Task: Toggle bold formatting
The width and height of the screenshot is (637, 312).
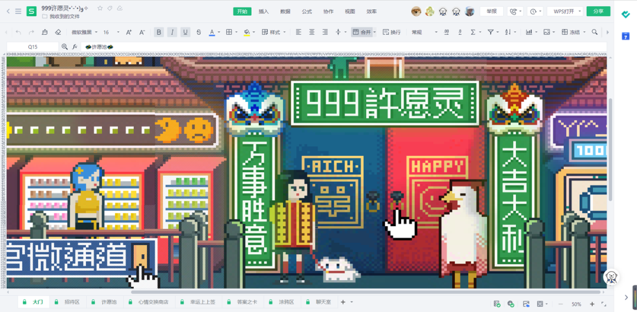Action: tap(159, 32)
